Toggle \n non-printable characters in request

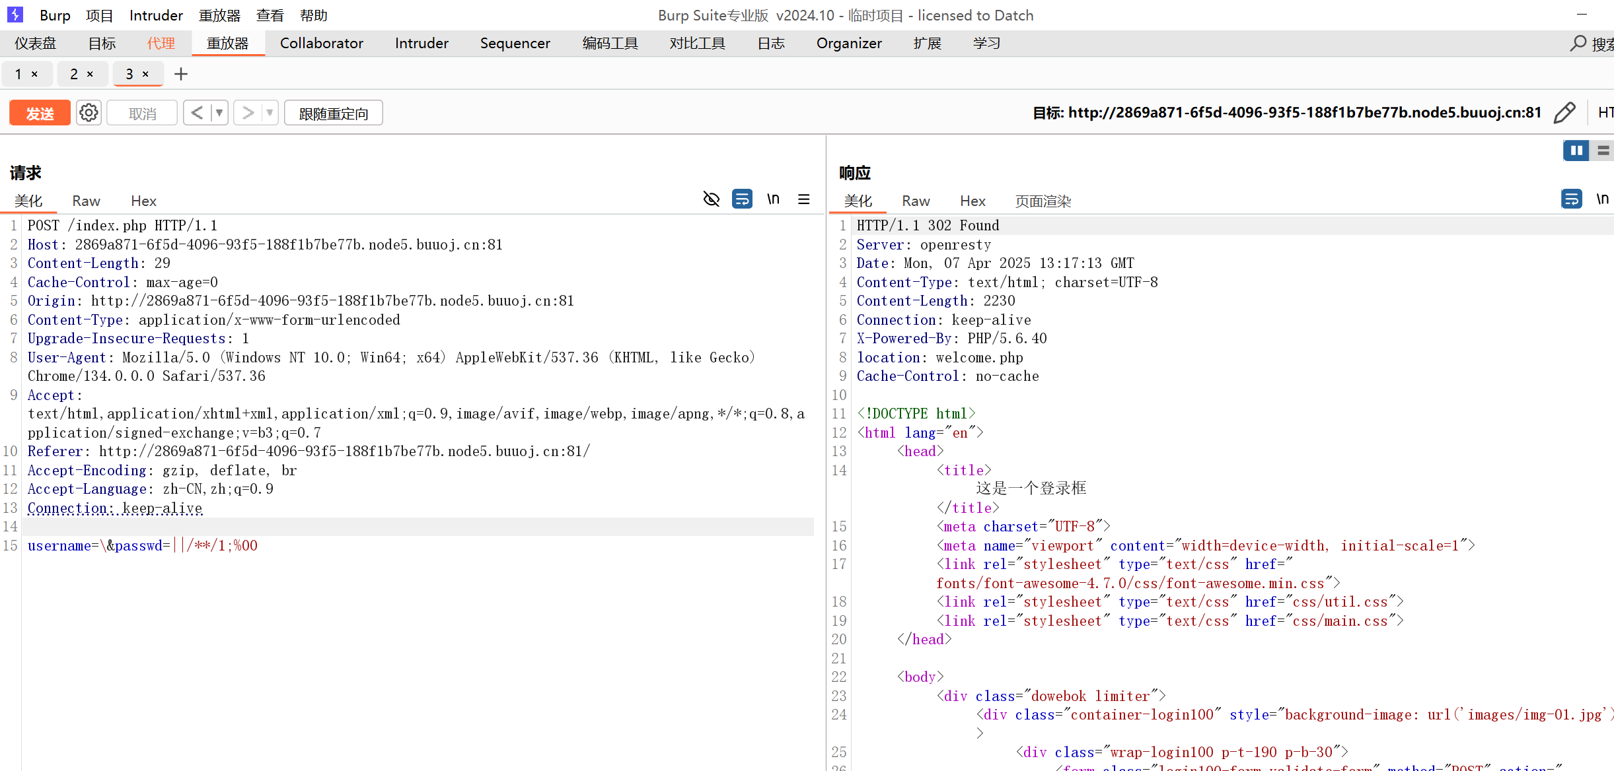coord(773,199)
